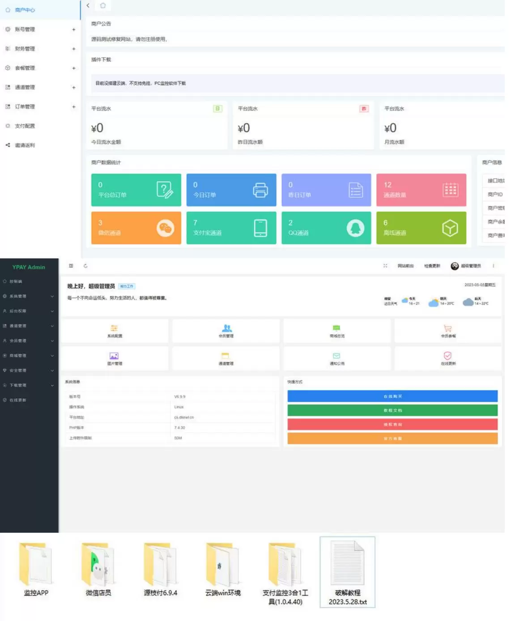This screenshot has height=621, width=511.
Task: Open 通知公告 envelope shortcut card
Action: 337,359
